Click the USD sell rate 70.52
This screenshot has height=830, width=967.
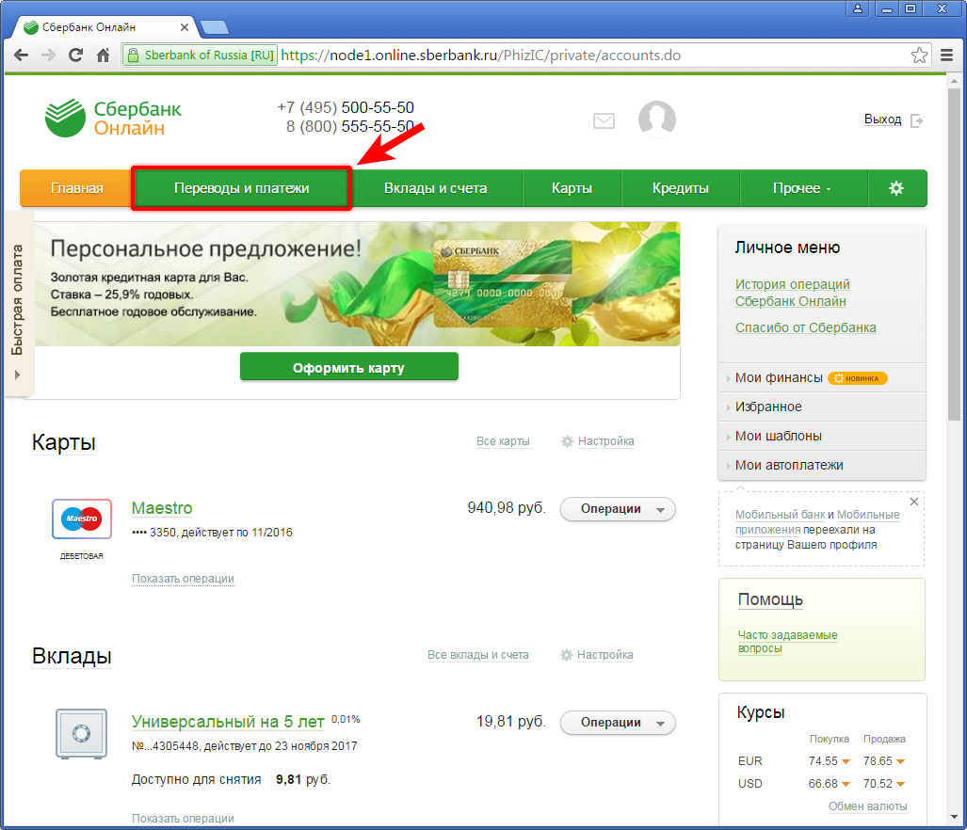click(x=878, y=784)
